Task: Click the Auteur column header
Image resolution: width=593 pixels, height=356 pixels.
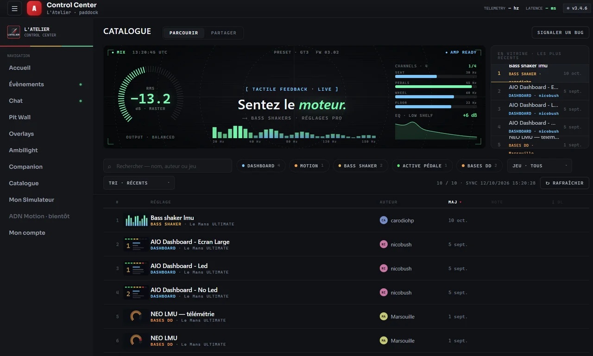Action: [x=388, y=202]
